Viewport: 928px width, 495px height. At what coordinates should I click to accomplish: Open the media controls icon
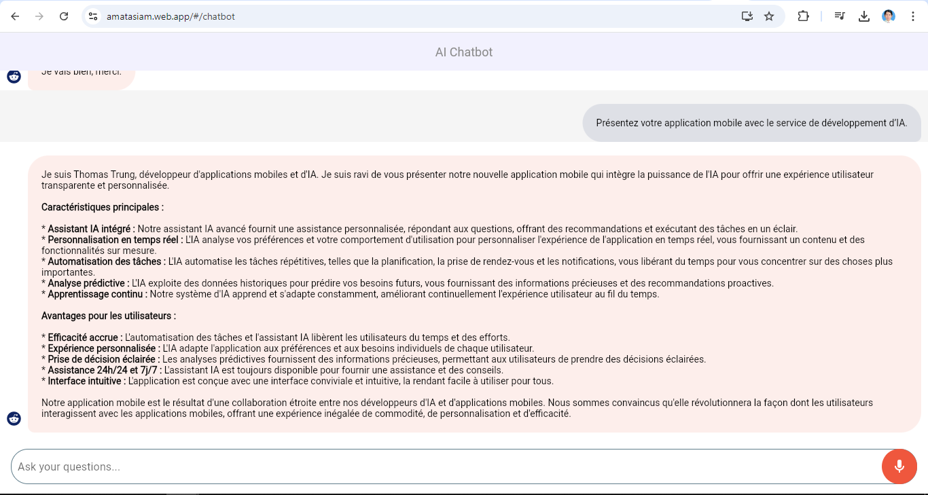(x=840, y=16)
